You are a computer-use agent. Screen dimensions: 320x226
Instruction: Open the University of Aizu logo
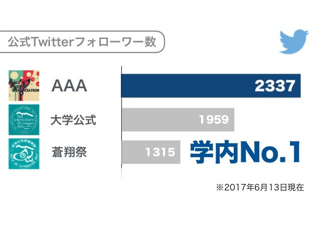coord(24,120)
